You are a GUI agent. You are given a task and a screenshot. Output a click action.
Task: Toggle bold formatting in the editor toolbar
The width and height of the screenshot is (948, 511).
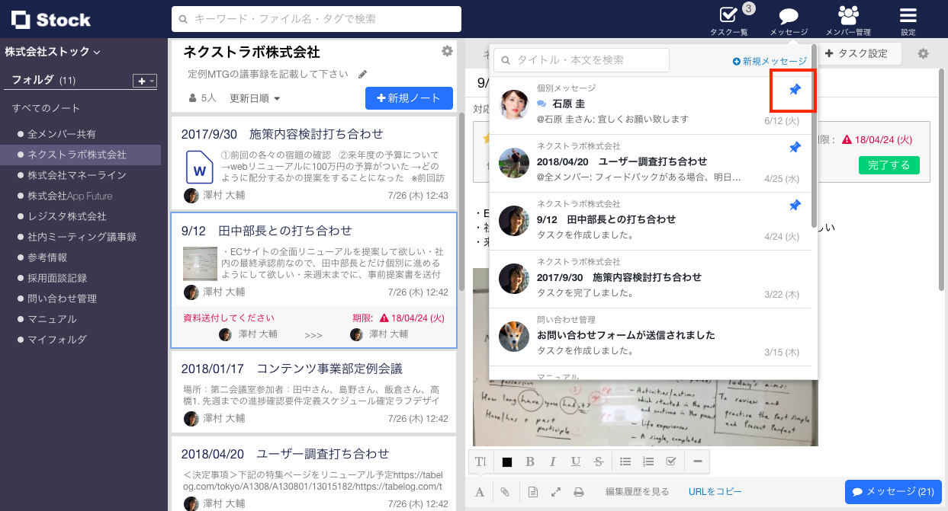tap(530, 461)
